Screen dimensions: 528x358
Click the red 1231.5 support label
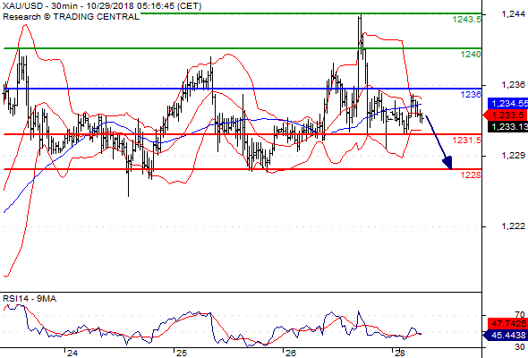point(467,141)
